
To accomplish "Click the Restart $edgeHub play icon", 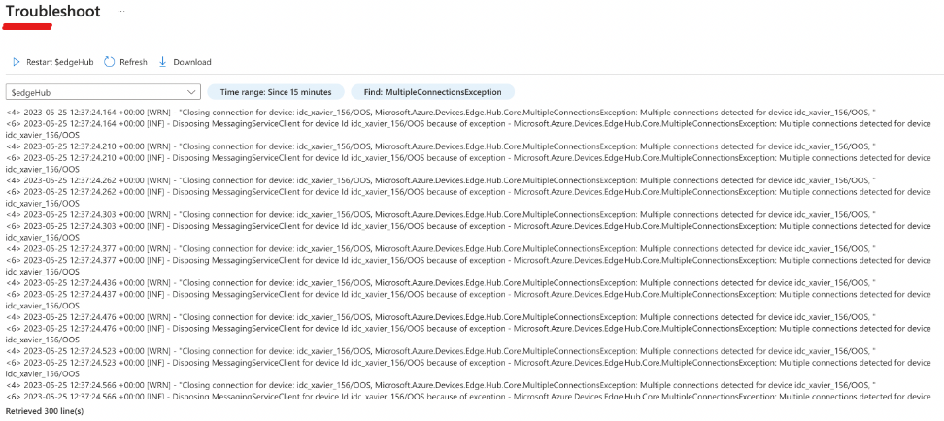I will coord(17,62).
